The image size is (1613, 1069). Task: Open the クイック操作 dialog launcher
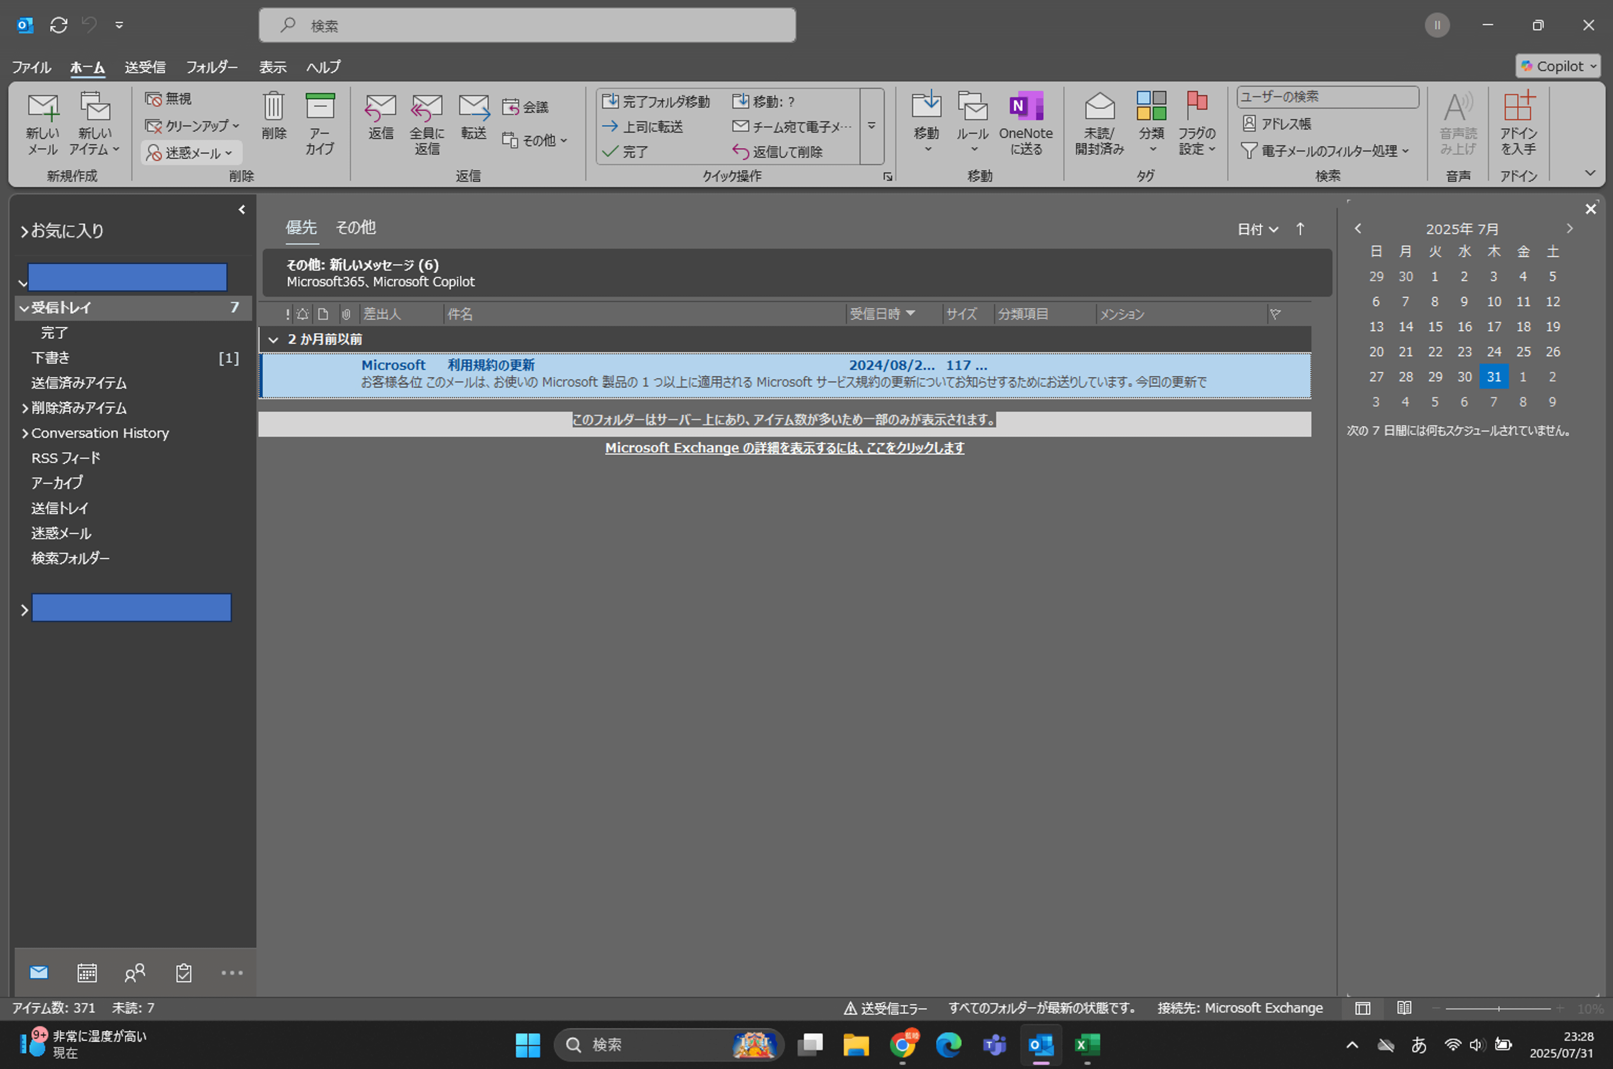point(887,177)
